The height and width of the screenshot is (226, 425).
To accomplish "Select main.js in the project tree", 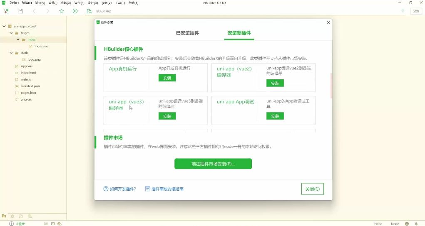I will 26,79.
